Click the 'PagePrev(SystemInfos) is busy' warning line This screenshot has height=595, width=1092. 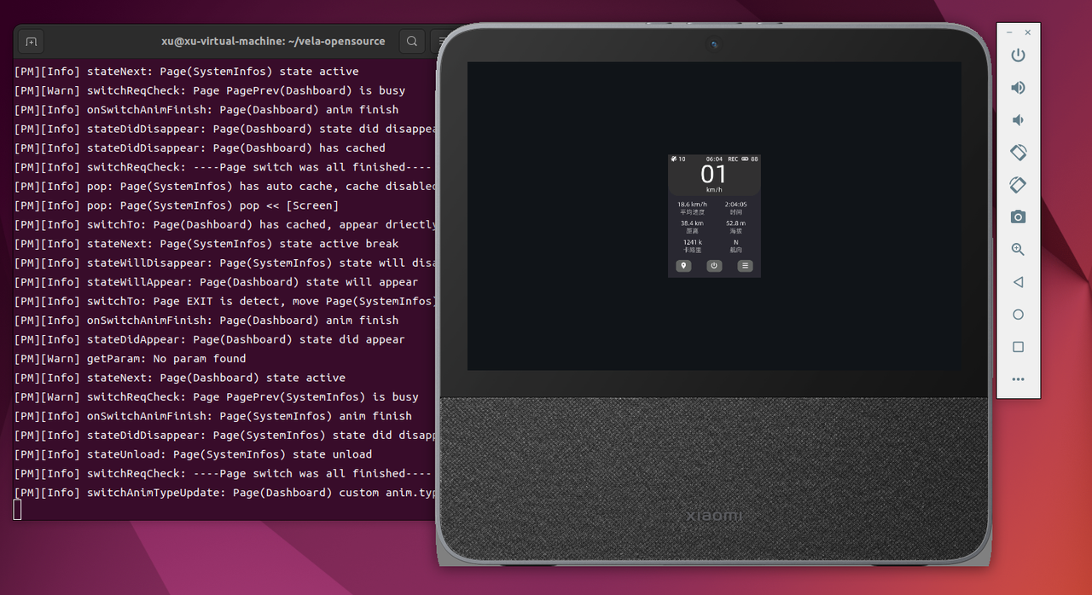(x=217, y=397)
